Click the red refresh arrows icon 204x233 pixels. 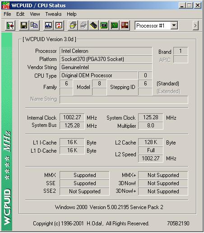(x=59, y=26)
